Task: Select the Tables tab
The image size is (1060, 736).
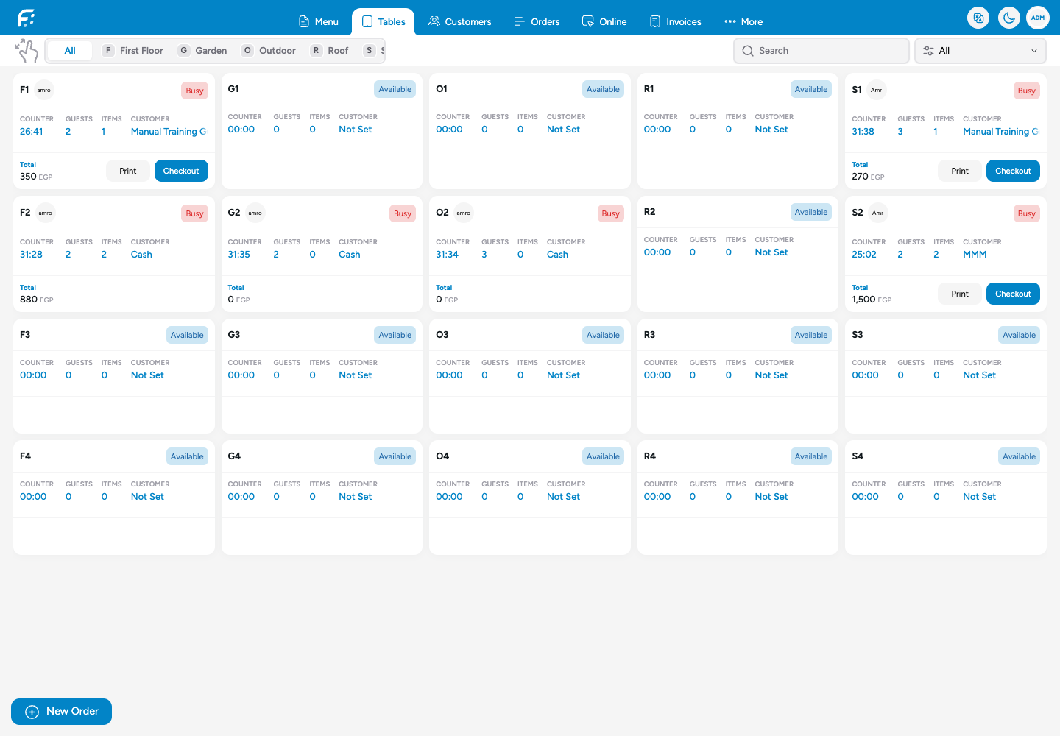Action: 384,21
